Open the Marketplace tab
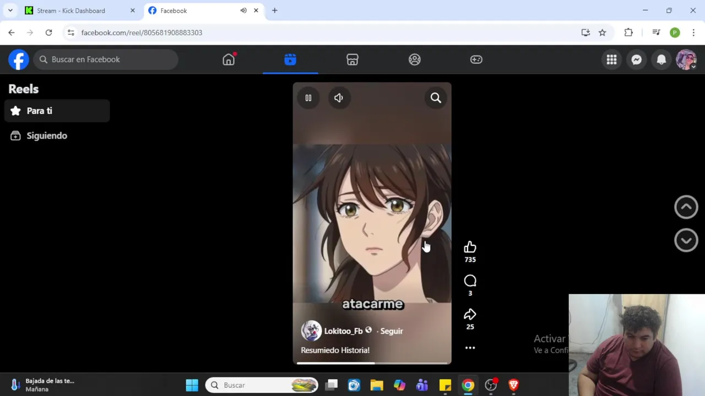The image size is (705, 396). 352,59
